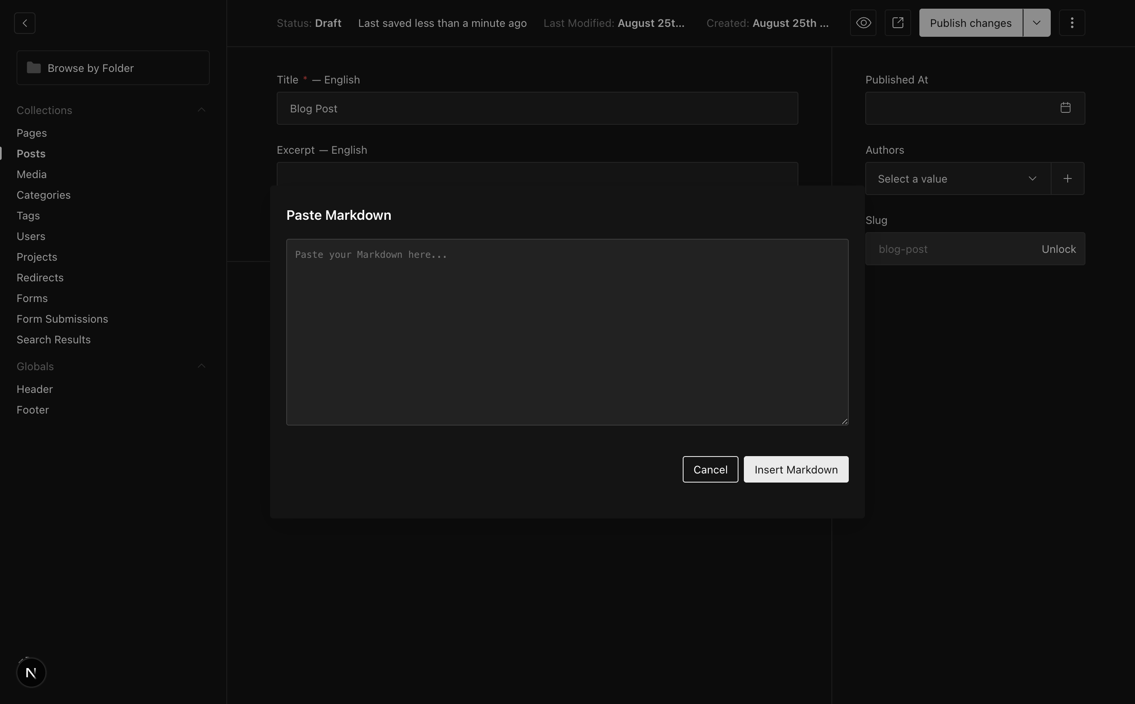Click the Excerpt input field

[537, 174]
